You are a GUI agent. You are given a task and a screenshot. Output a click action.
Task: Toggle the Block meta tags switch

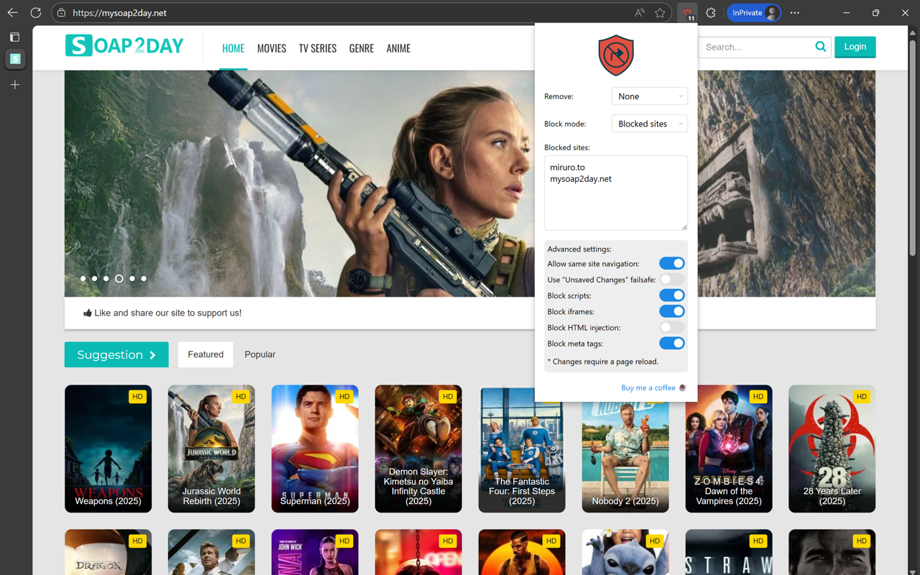pos(672,344)
